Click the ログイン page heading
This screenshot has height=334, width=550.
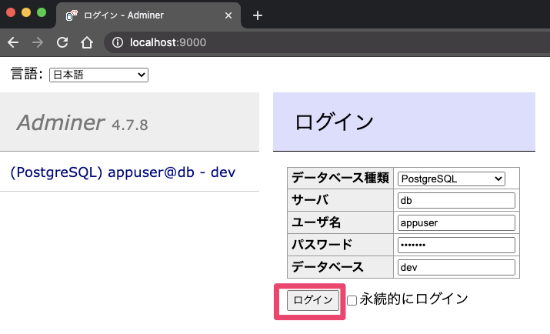click(x=334, y=122)
